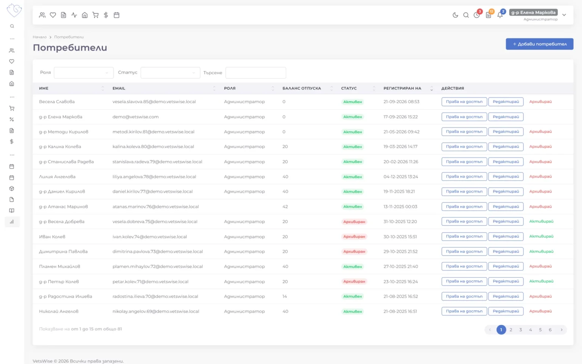
Task: Open the percent icon in the left sidebar
Action: 12,119
